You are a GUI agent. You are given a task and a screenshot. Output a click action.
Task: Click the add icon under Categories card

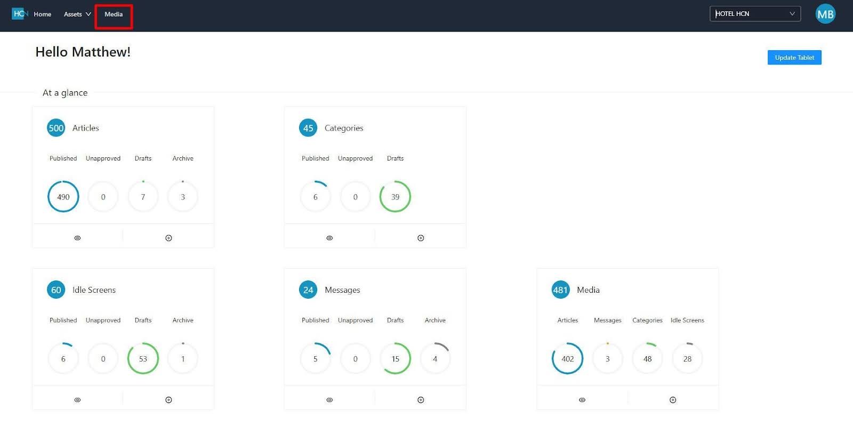pos(421,238)
